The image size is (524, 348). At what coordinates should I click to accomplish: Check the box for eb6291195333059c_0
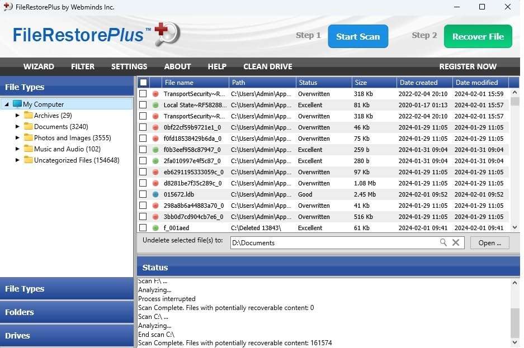[x=143, y=172]
